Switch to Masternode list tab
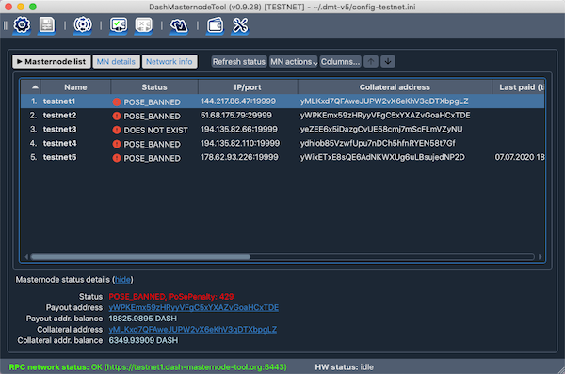Image resolution: width=565 pixels, height=374 pixels. coord(52,61)
